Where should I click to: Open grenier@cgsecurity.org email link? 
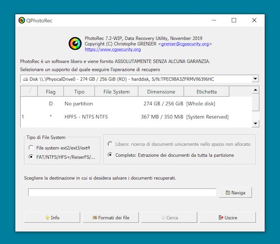[x=185, y=44]
